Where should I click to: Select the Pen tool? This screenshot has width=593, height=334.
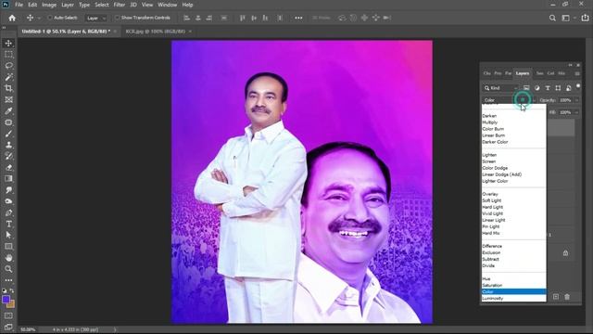[x=8, y=212]
